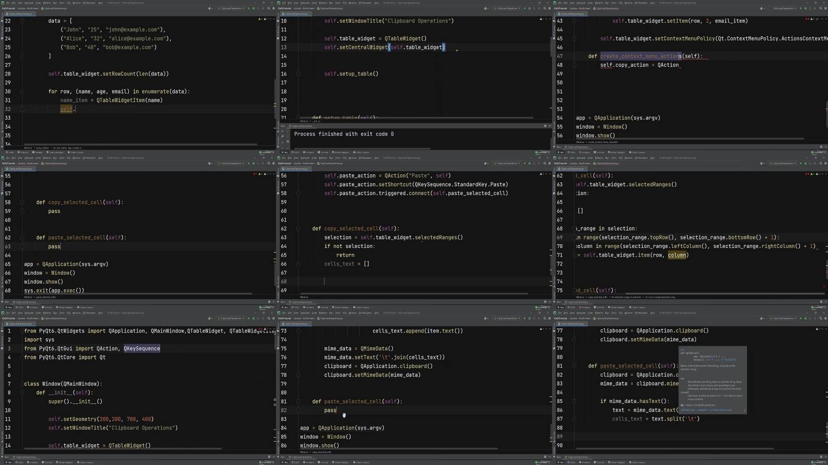Open the Problems tab below 'Process finished' output
The width and height of the screenshot is (828, 465).
coord(309,153)
